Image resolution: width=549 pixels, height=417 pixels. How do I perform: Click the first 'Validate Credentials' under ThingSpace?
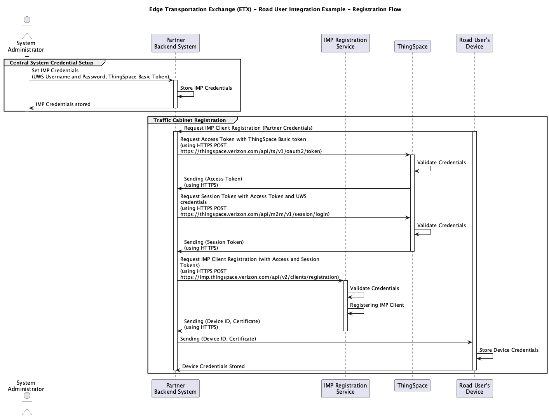[441, 162]
